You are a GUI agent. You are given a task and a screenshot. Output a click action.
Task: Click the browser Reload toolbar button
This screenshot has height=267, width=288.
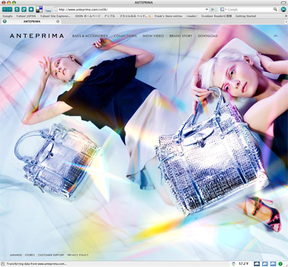coord(17,9)
